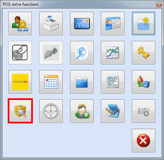Screen dimensions: 164x160
Task: Select the fingerprint scan icon
Action: click(20, 53)
